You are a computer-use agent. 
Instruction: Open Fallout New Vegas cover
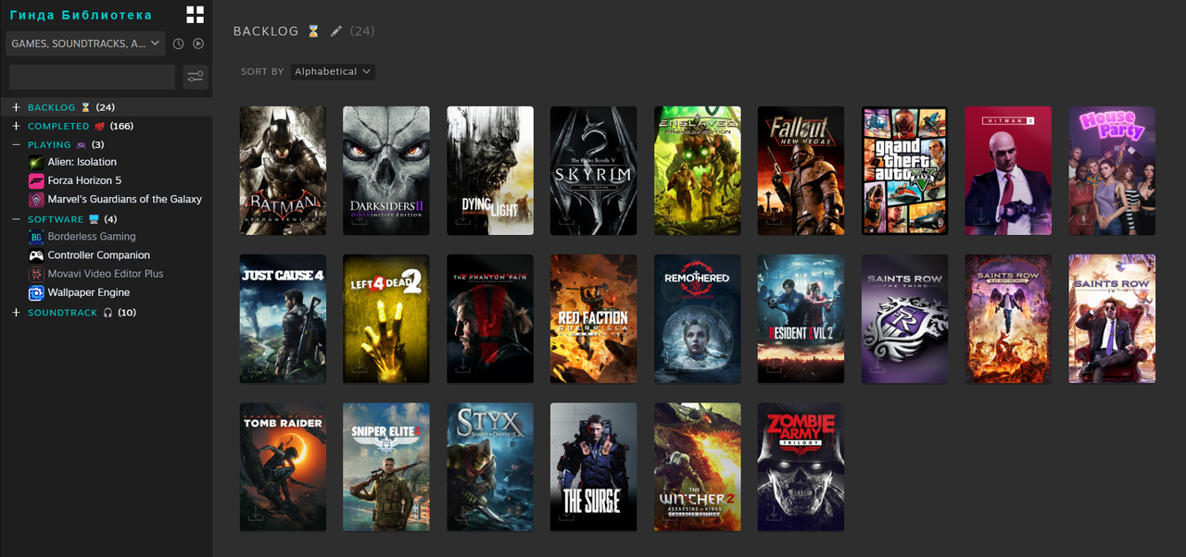click(x=801, y=170)
